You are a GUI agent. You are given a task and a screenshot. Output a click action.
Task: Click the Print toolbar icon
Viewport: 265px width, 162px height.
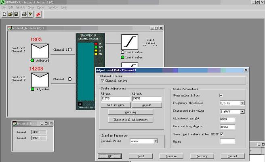coord(24,14)
